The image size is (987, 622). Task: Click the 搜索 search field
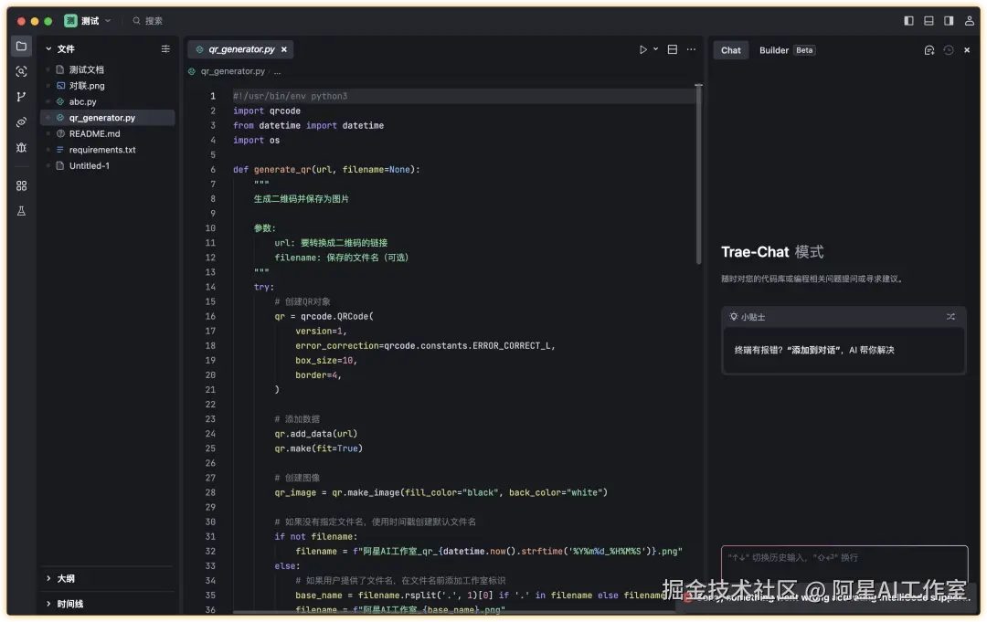pyautogui.click(x=148, y=21)
